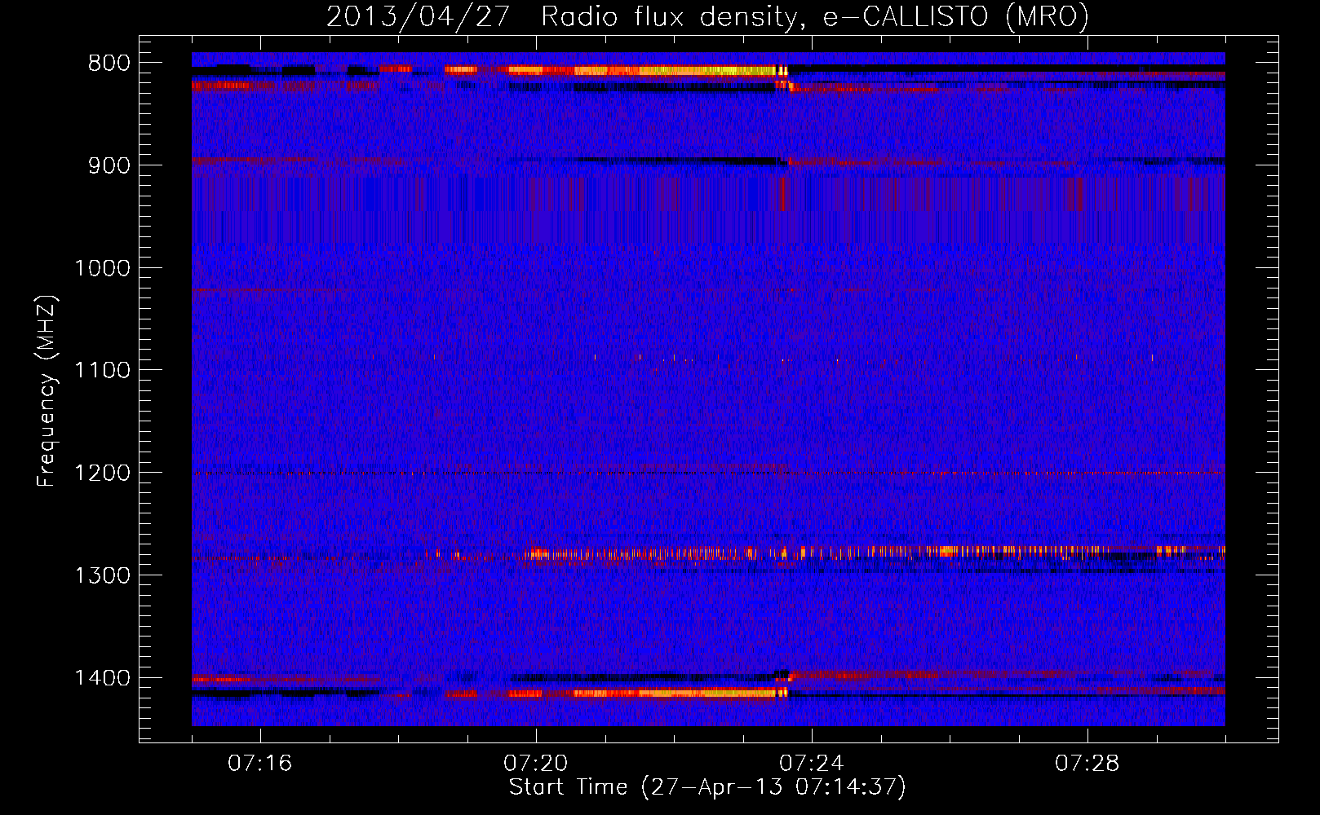Click the 1200 frequency tick label
1320x815 pixels.
click(102, 474)
